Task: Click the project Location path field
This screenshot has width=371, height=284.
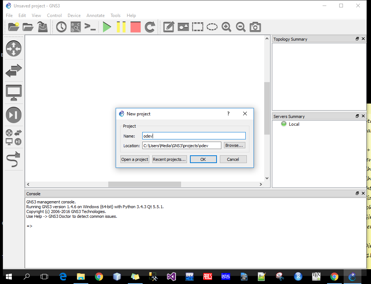Action: (181, 145)
